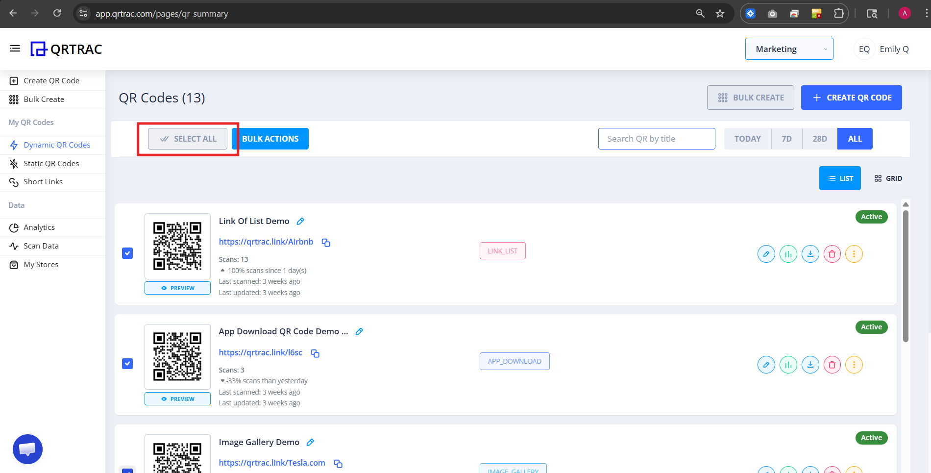Select the 7D time range tab
The width and height of the screenshot is (931, 473).
(x=786, y=139)
